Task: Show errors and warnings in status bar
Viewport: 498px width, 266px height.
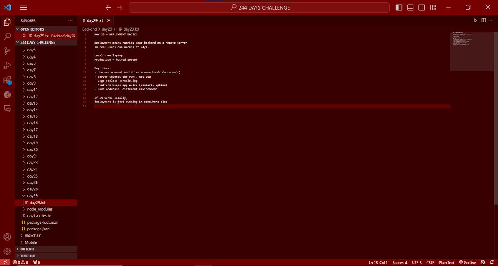Action: (21, 262)
